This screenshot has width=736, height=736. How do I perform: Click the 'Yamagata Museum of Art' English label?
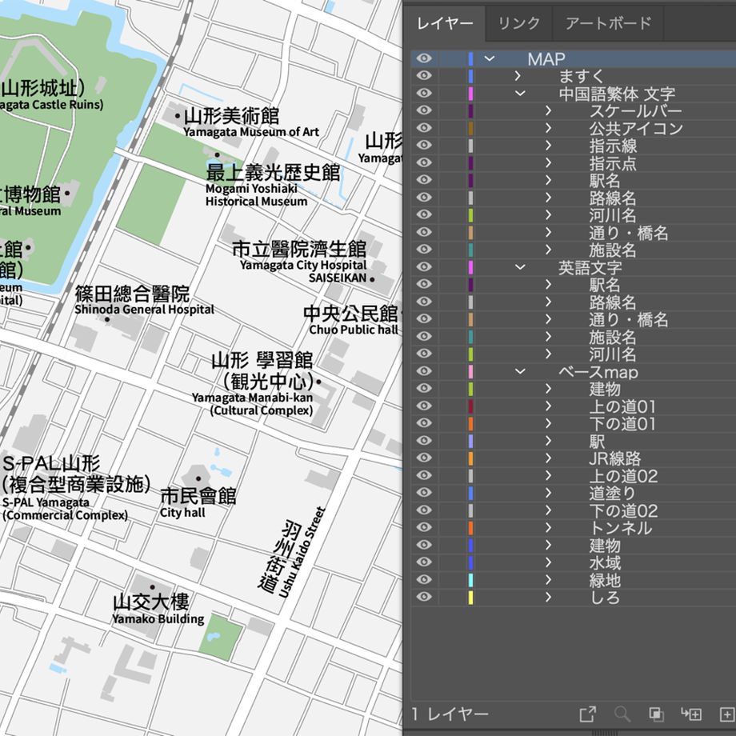[251, 132]
